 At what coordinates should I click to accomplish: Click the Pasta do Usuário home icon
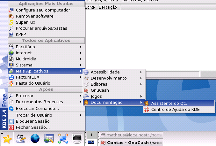tap(11, 83)
